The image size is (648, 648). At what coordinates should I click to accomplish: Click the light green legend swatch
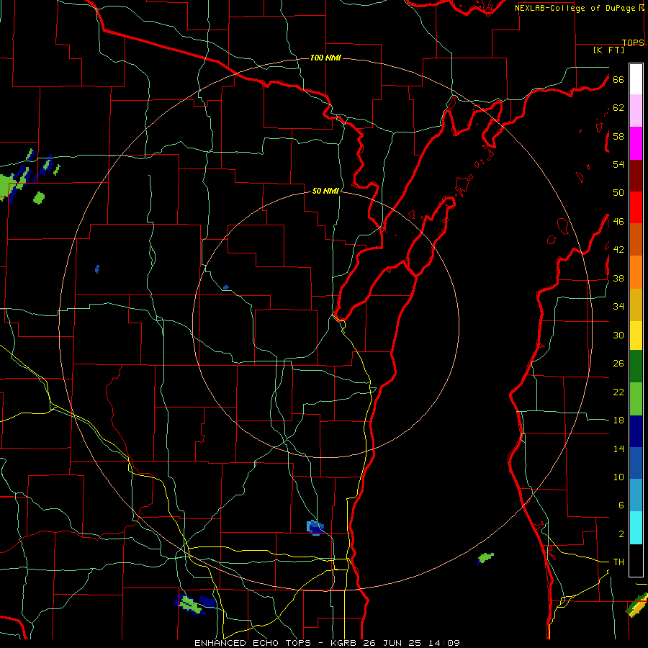(636, 399)
